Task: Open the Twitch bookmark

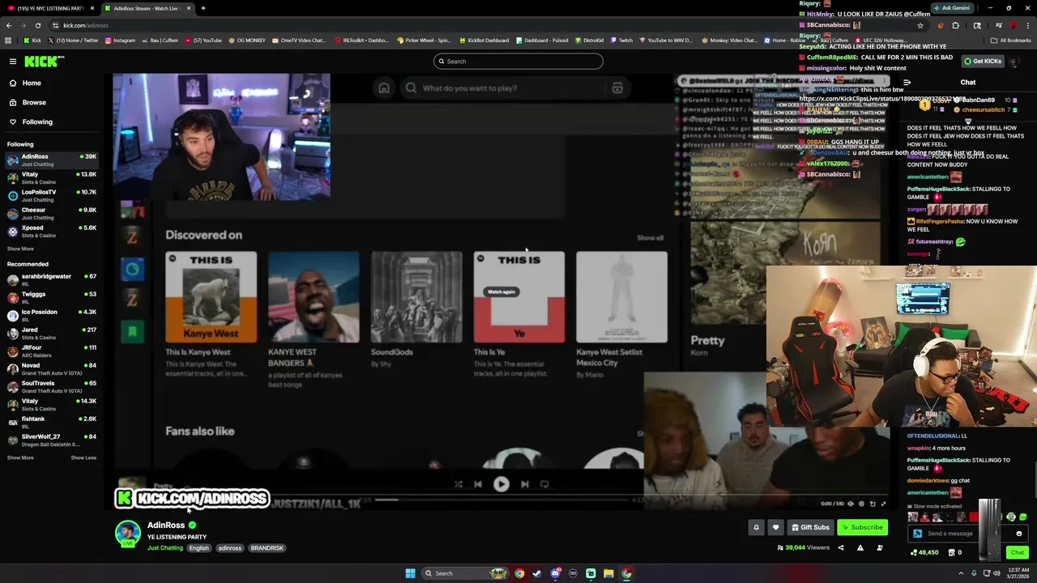Action: click(x=622, y=40)
